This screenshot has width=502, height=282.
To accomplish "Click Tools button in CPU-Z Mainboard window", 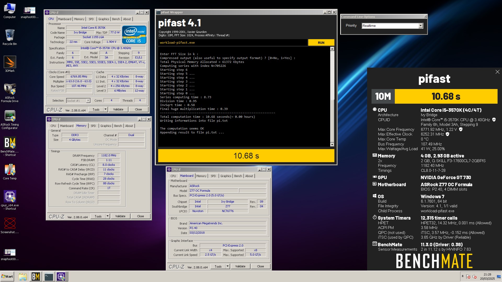I will tap(218, 266).
